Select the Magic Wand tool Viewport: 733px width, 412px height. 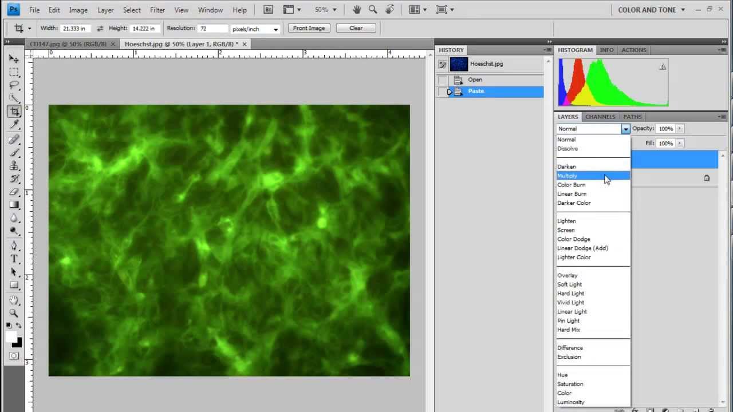pyautogui.click(x=14, y=98)
